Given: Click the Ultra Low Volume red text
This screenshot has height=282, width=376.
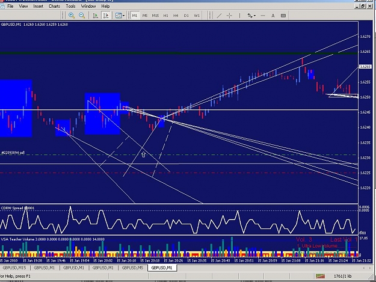Looking at the screenshot, I should [317, 246].
